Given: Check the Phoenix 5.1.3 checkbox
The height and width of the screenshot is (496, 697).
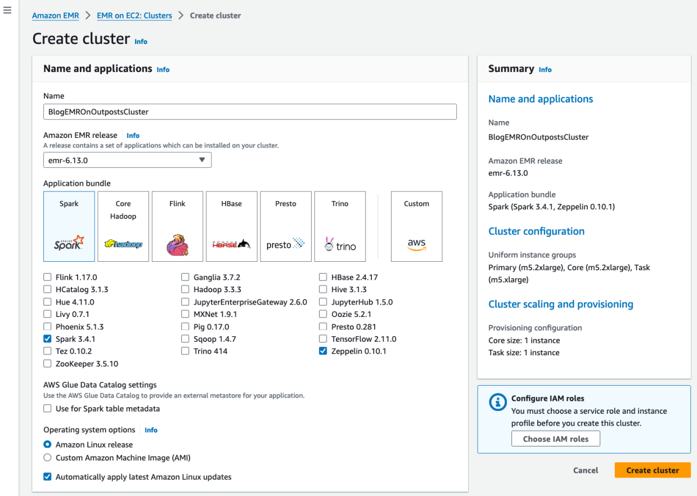Looking at the screenshot, I should [47, 327].
